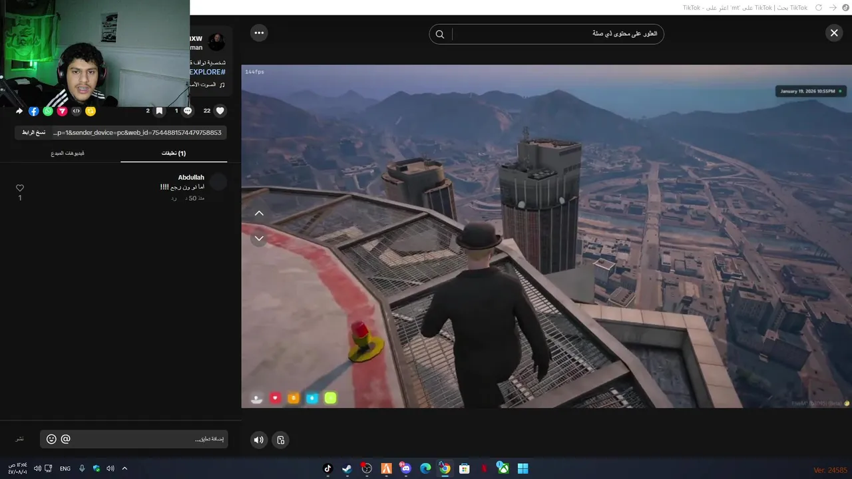
Task: Open Microsoft Store from taskbar
Action: click(x=465, y=468)
